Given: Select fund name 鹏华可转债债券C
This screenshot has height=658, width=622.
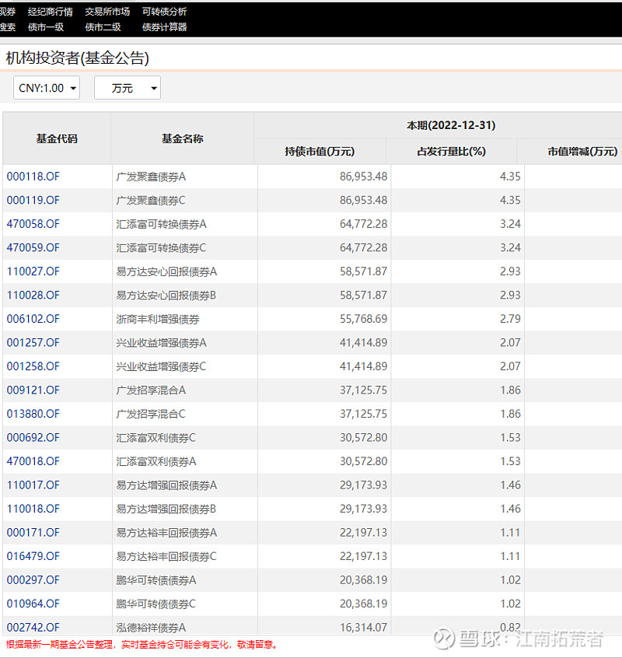Looking at the screenshot, I should [156, 604].
